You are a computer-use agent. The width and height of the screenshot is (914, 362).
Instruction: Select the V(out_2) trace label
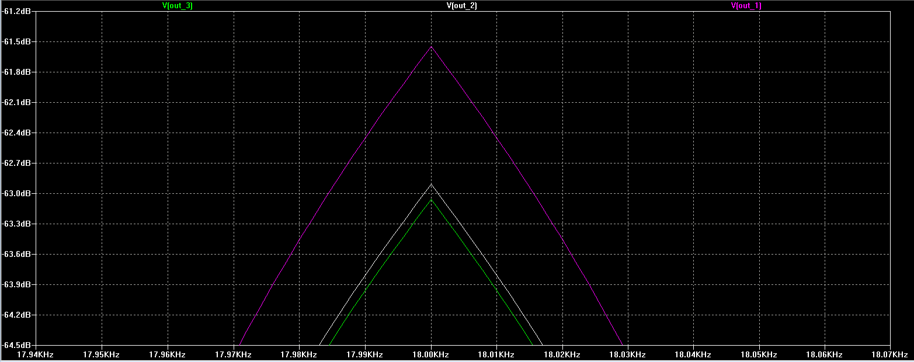tap(462, 5)
